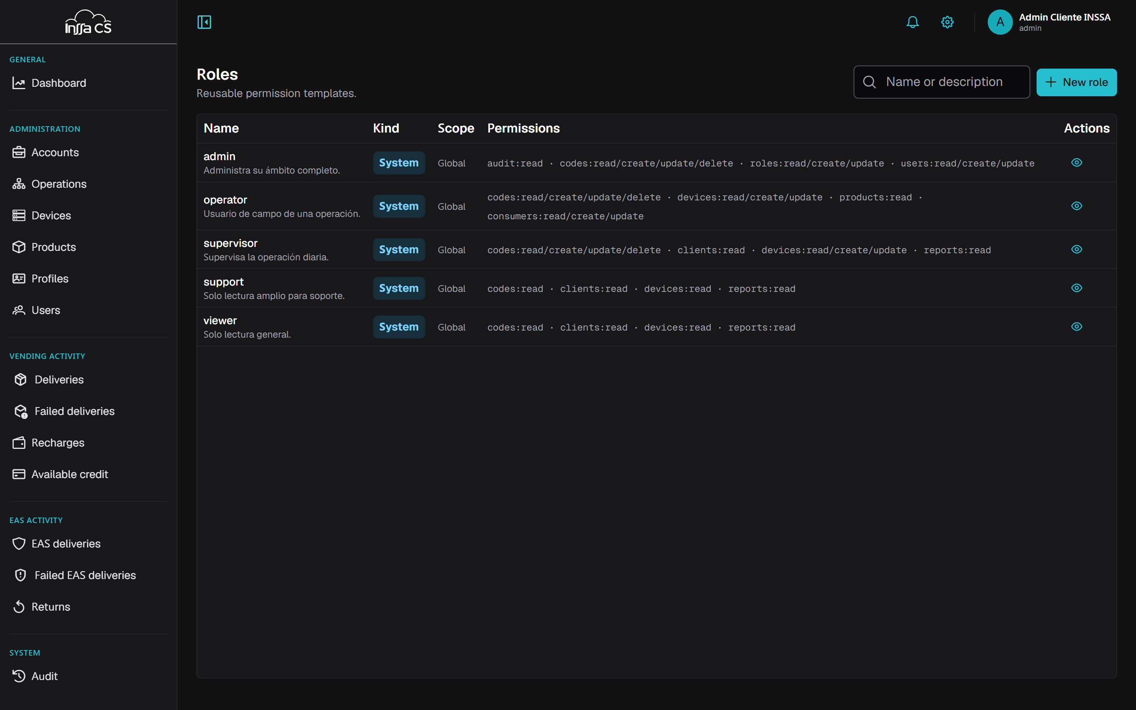Open Dashboard in sidebar
Screen dimensions: 1136x710
pos(88,83)
